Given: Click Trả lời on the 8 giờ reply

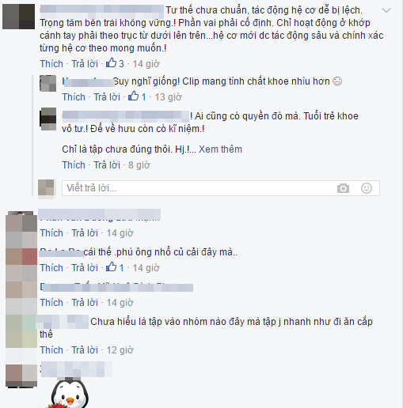Looking at the screenshot, I should 107,164.
